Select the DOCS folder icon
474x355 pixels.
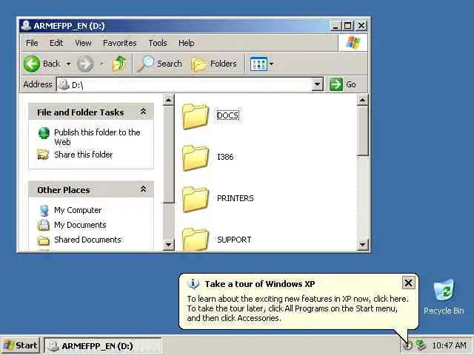(x=196, y=116)
